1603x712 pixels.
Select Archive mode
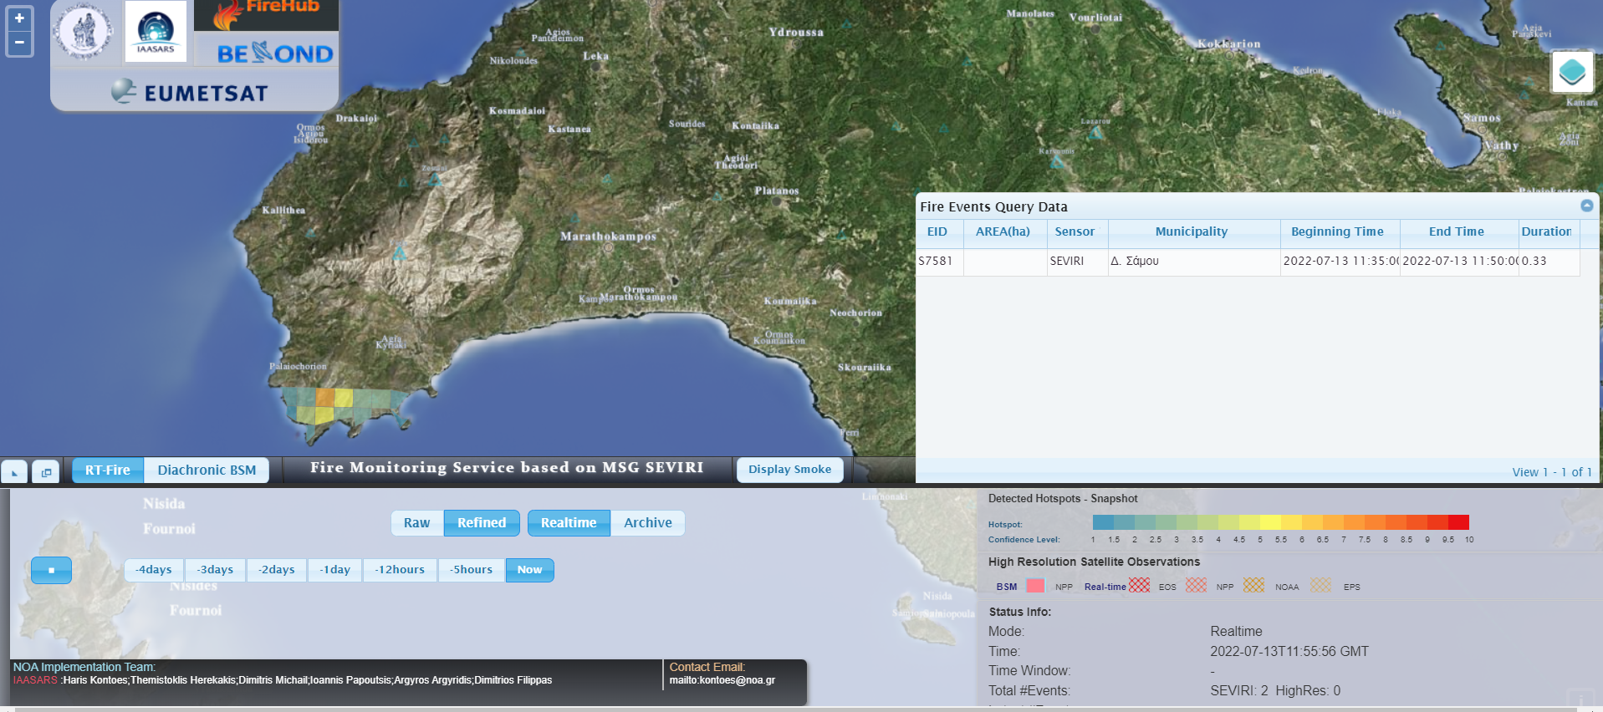coord(648,523)
